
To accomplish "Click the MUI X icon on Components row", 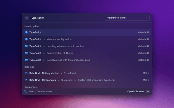I will point(26,80).
